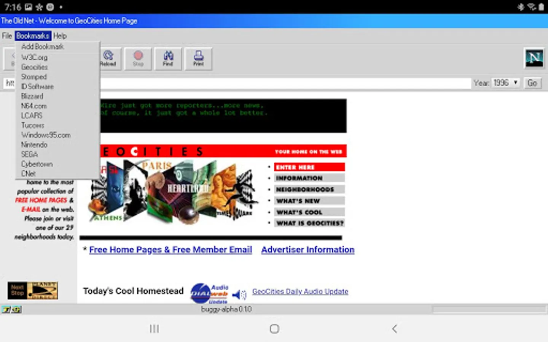The height and width of the screenshot is (342, 548).
Task: Open the Help menu
Action: pyautogui.click(x=60, y=36)
